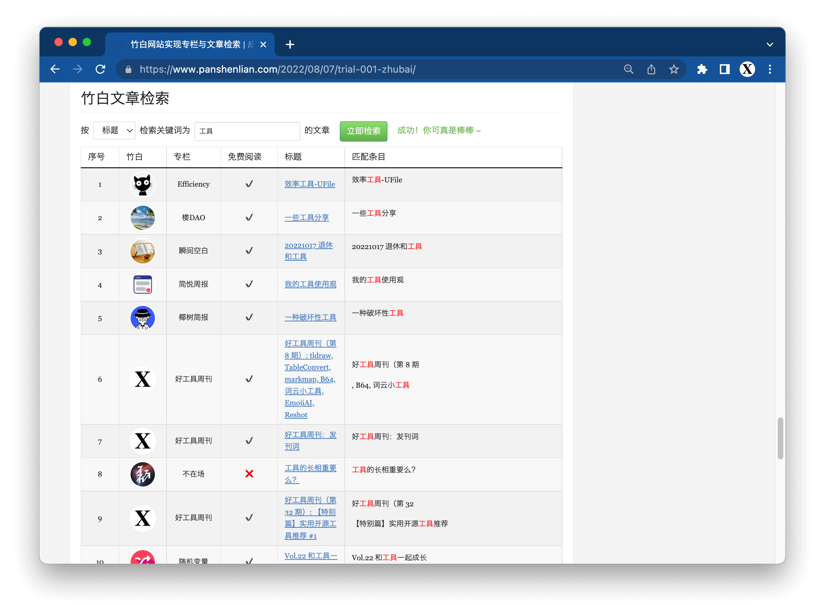Click the X avatar in row 7
The image size is (825, 616).
(x=143, y=441)
